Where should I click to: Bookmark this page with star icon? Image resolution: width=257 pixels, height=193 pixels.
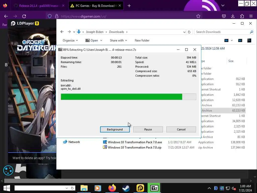point(198,16)
